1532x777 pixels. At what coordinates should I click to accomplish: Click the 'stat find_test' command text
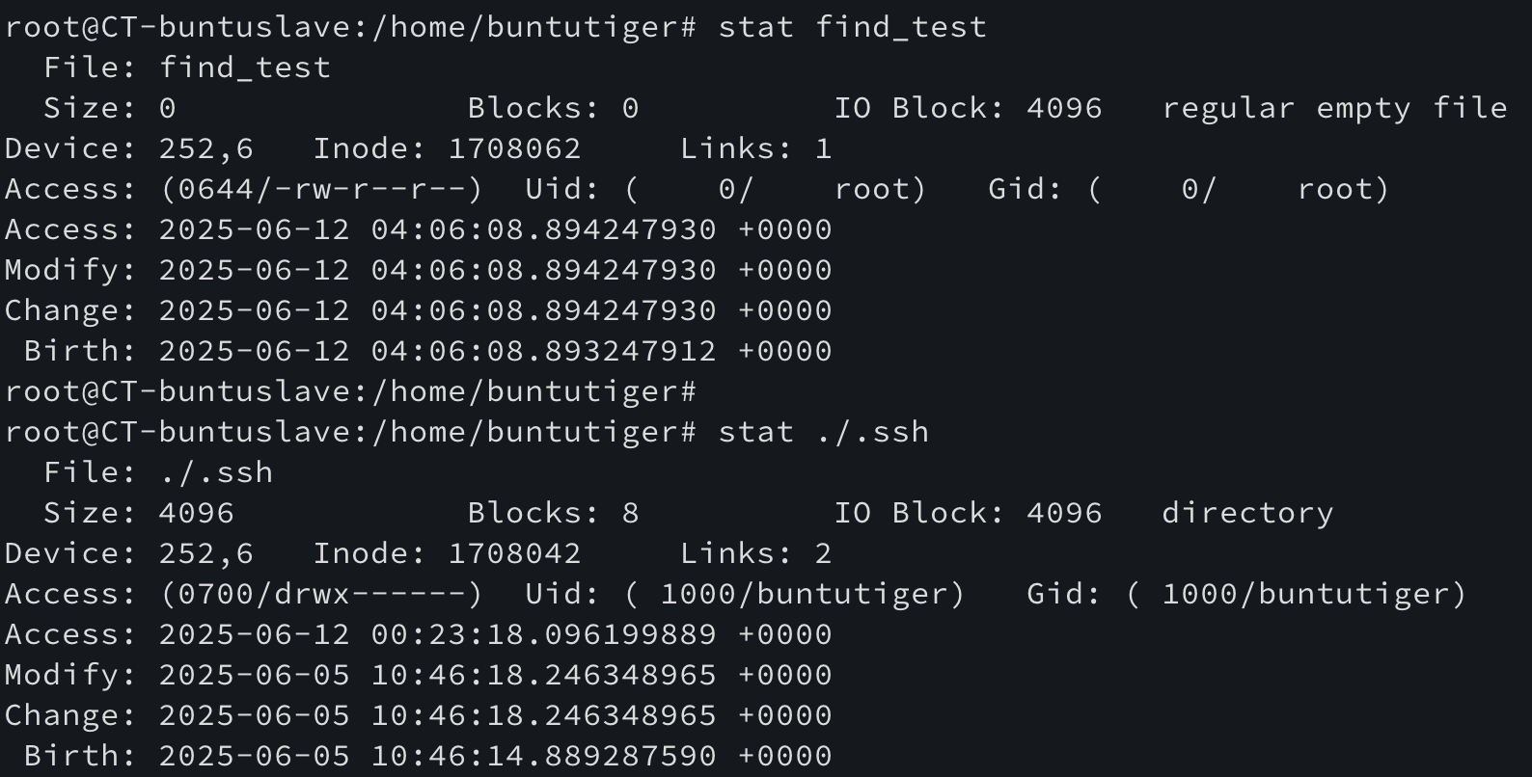pos(852,27)
